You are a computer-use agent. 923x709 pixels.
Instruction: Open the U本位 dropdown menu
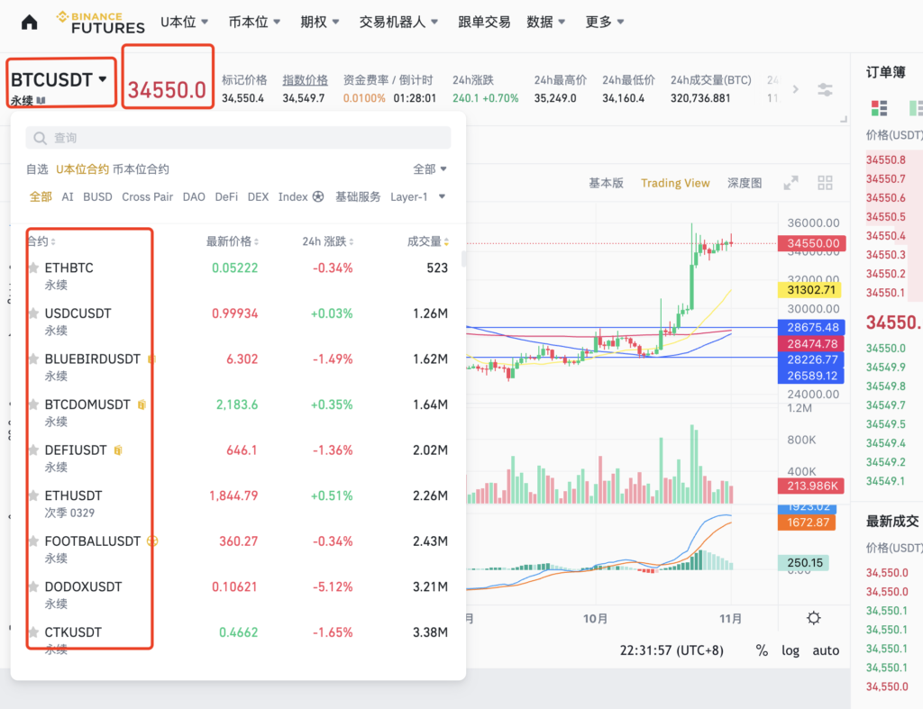click(x=184, y=22)
